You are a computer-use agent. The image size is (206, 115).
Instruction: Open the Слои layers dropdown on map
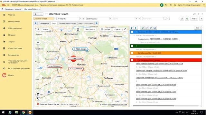point(117,29)
